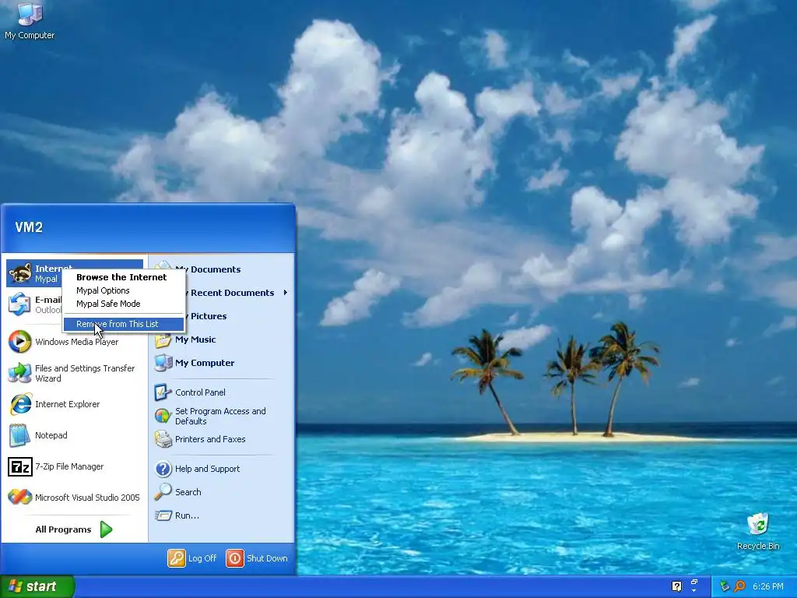The image size is (797, 598).
Task: Click the Log Off button
Action: (x=193, y=558)
